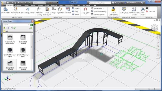Open Wiki Help
The width and height of the screenshot is (162, 91).
click(x=143, y=11)
